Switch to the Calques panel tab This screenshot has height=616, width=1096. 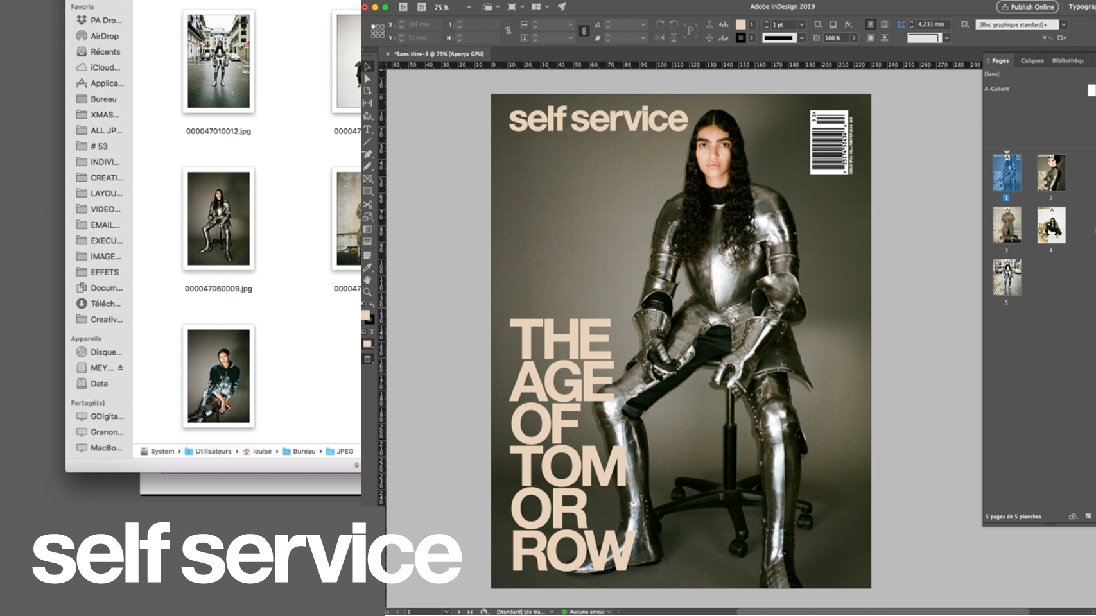pyautogui.click(x=1032, y=60)
